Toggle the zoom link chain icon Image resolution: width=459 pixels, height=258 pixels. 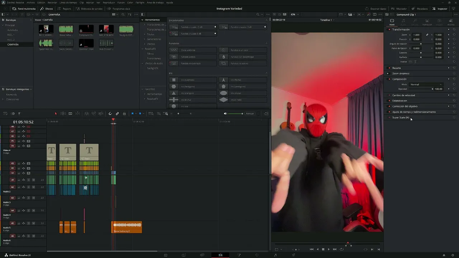coord(427,35)
